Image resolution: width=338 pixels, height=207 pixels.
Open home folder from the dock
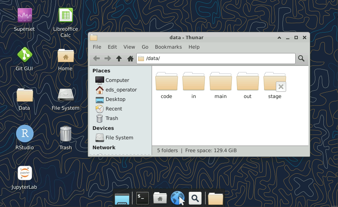[x=160, y=198]
